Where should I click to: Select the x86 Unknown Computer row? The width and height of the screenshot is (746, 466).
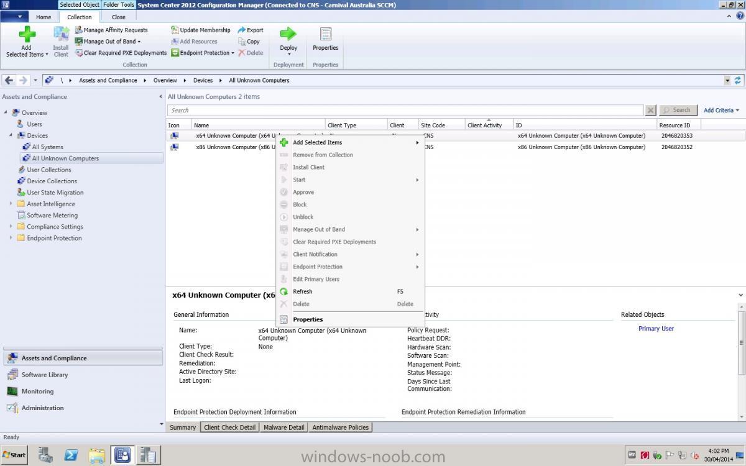click(x=456, y=147)
